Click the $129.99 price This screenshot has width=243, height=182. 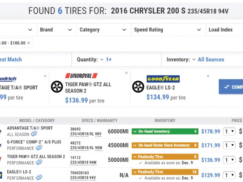[210, 175]
